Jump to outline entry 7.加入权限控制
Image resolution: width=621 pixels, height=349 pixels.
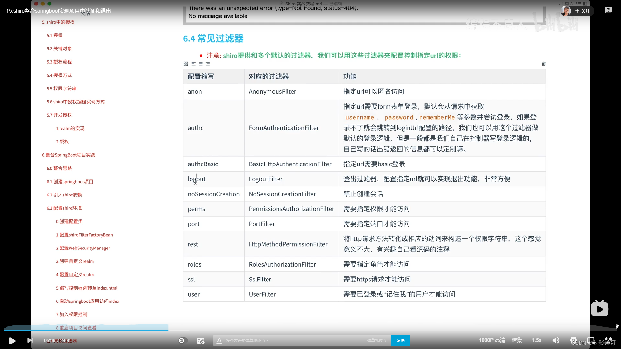pos(71,314)
